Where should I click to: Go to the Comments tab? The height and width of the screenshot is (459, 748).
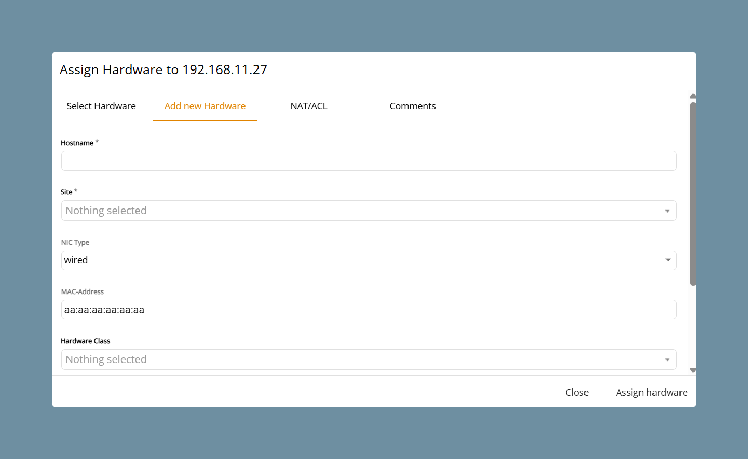(413, 106)
